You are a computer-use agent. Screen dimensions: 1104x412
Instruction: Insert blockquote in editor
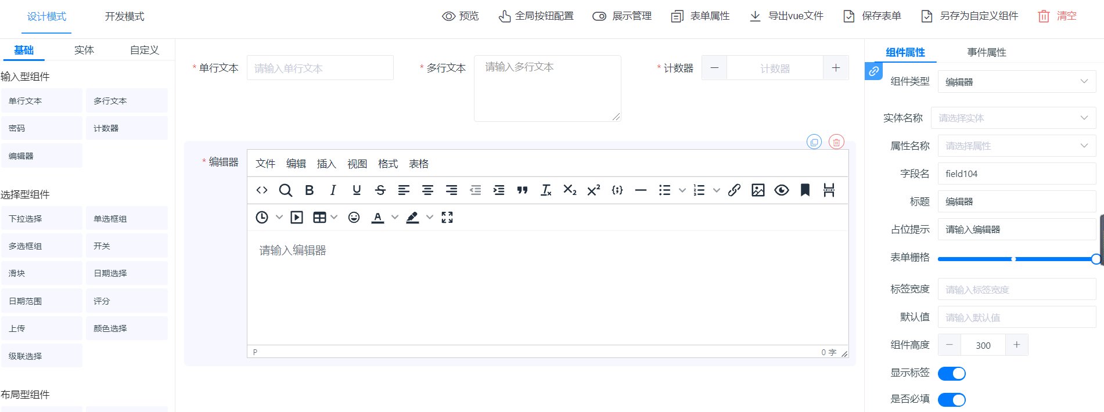[x=522, y=190]
